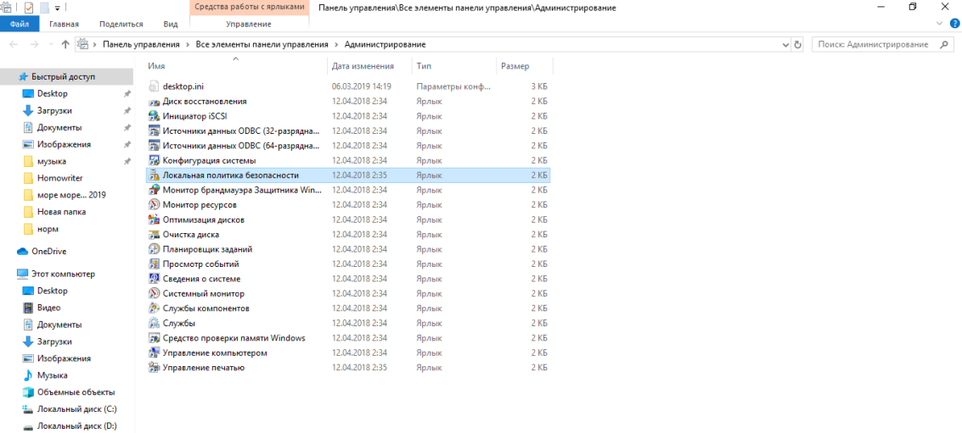Click the search magnifier icon
The image size is (962, 433).
[x=945, y=45]
